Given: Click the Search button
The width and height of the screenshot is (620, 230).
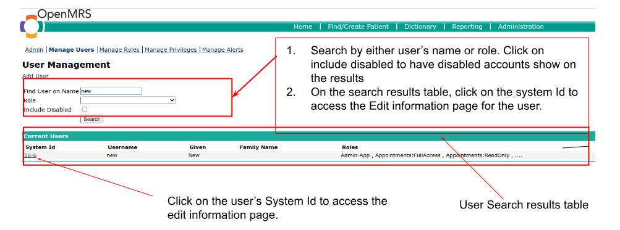Looking at the screenshot, I should tap(91, 119).
